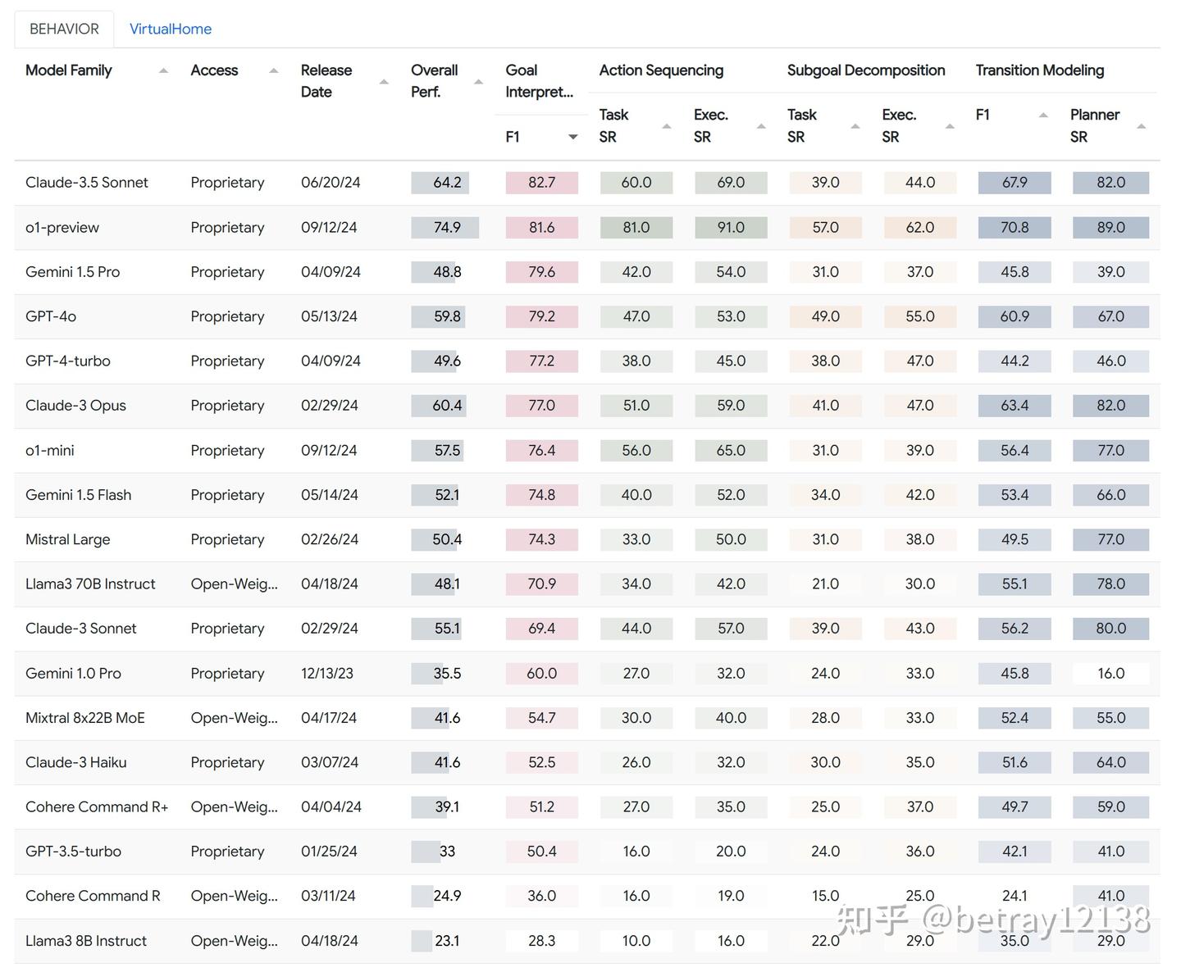Open sorting options on Planner SR header

(x=1141, y=125)
